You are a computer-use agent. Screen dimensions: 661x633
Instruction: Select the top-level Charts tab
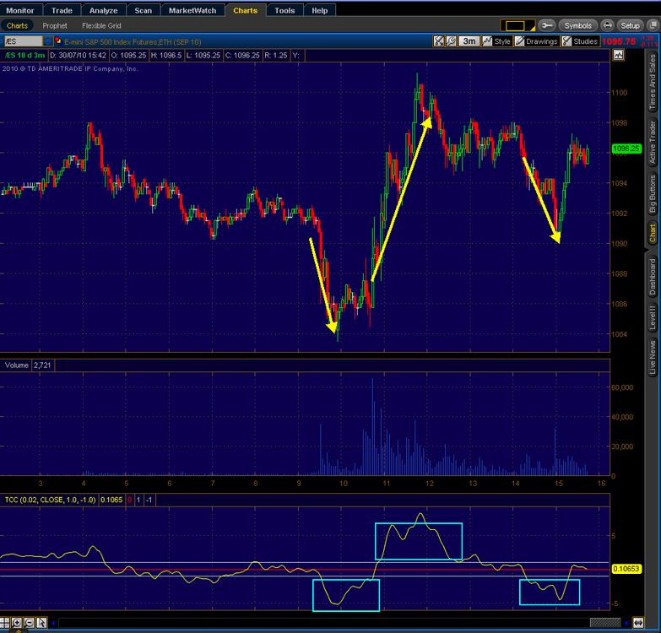click(246, 10)
